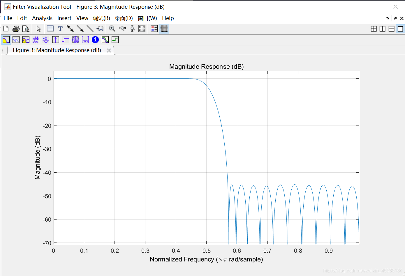Toggle the grid lines button
Image resolution: width=405 pixels, height=276 pixels.
tap(164, 29)
